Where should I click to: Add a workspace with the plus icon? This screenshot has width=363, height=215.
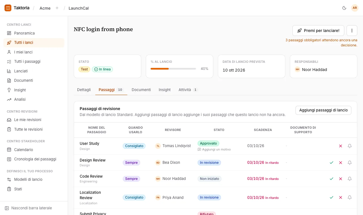tap(57, 8)
